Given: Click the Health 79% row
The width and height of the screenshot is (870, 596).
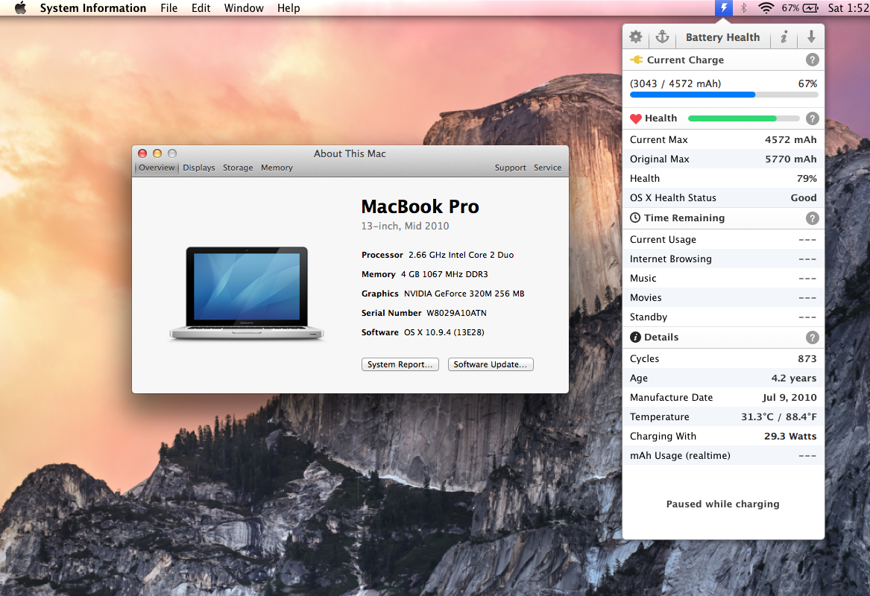Looking at the screenshot, I should [724, 178].
